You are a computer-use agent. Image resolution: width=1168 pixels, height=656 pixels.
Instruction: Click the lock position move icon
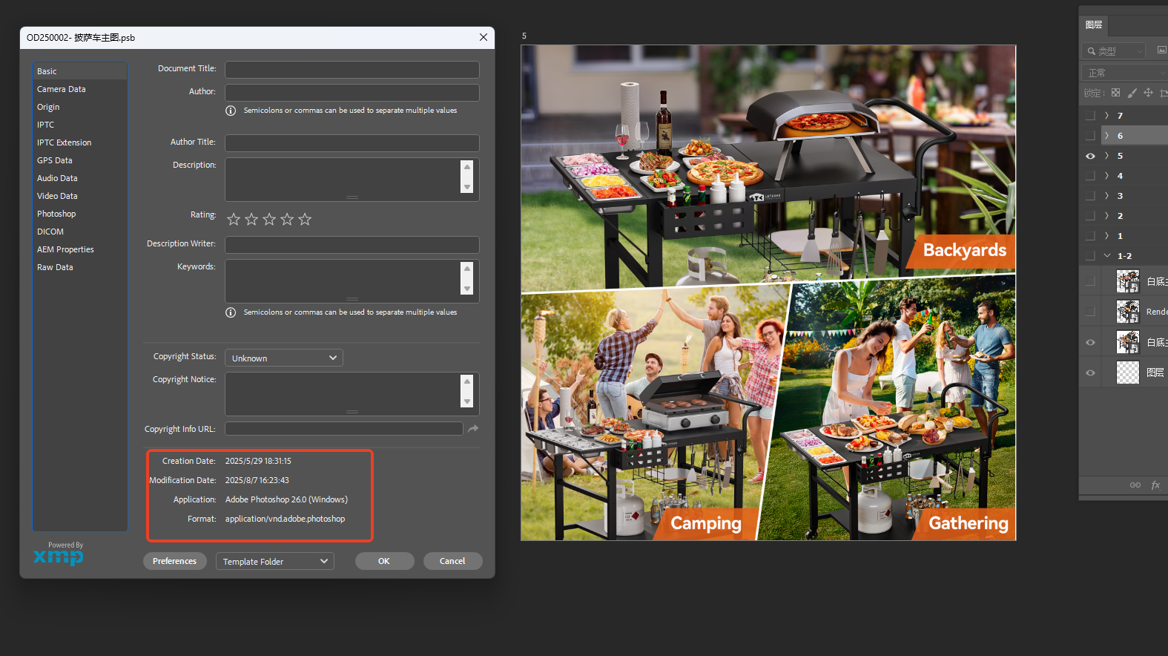[1148, 93]
